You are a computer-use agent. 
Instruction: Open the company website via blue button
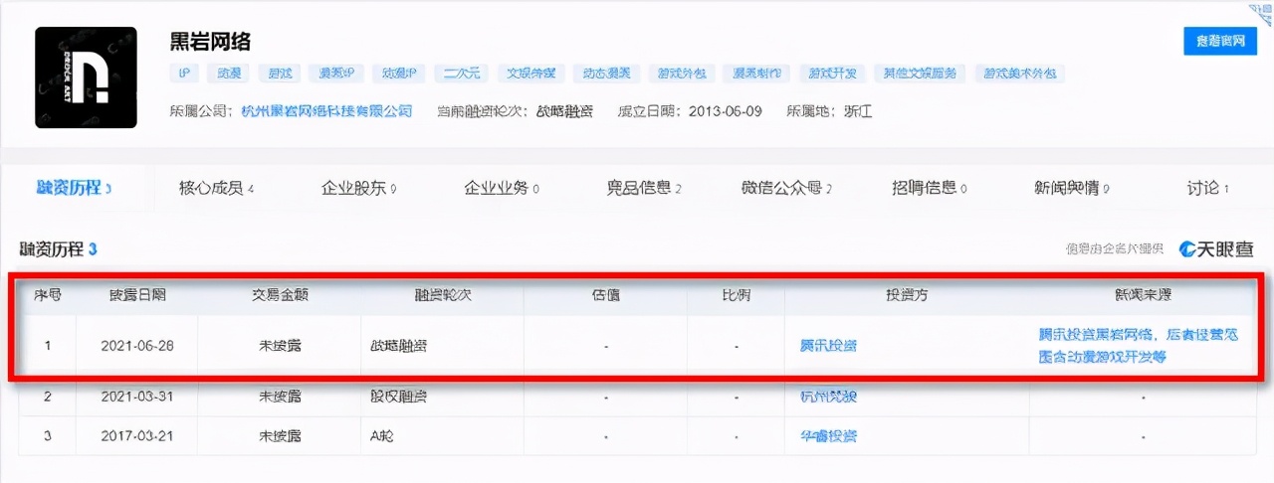1219,41
